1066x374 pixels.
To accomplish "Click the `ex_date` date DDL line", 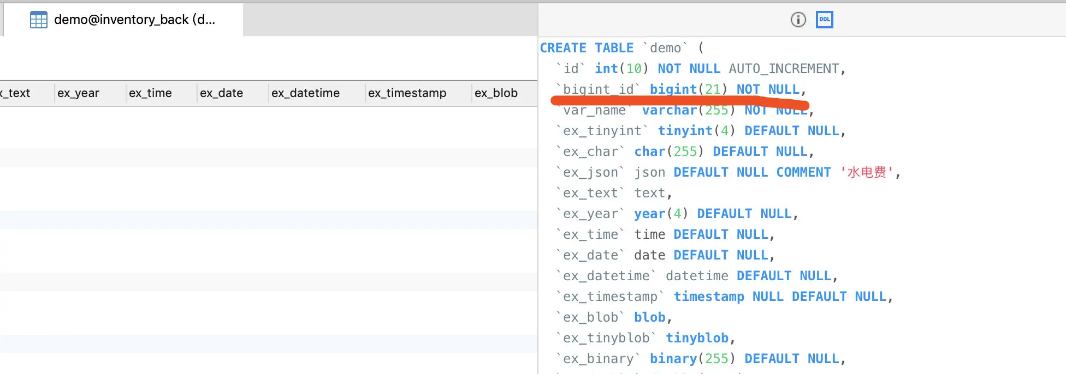I will pyautogui.click(x=665, y=255).
